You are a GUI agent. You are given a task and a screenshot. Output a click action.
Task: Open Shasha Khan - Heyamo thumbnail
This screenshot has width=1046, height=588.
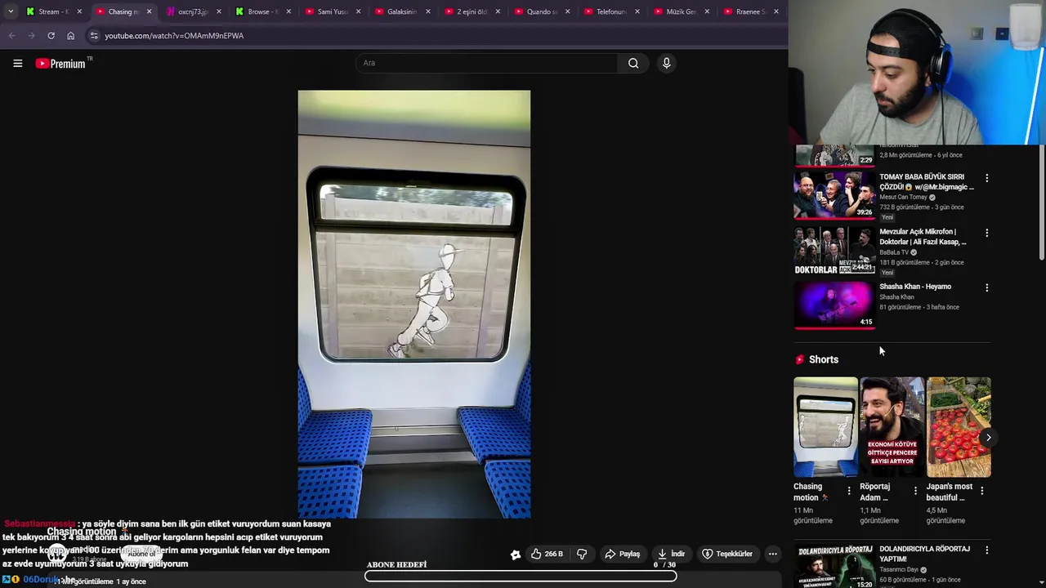834,305
